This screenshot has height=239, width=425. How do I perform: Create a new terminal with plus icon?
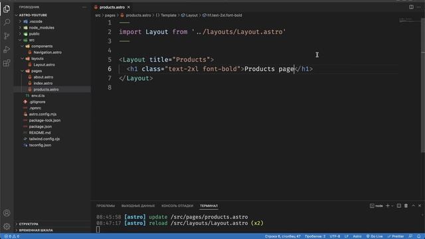(388, 206)
